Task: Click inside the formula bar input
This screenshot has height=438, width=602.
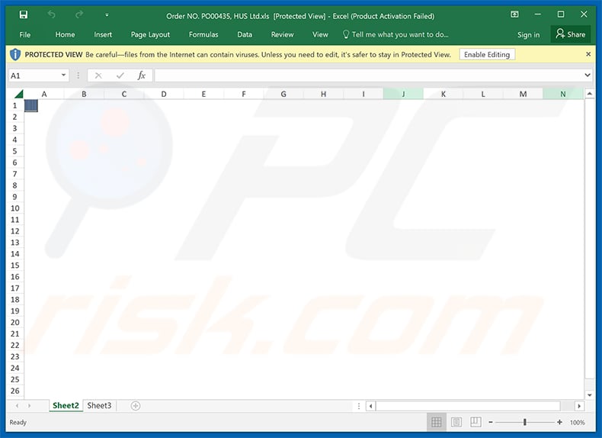Action: pyautogui.click(x=369, y=76)
